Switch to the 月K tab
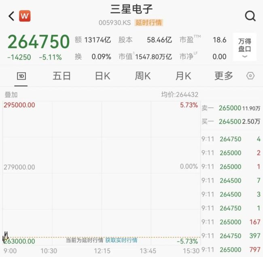Image resolution: width=263 pixels, height=257 pixels. click(183, 76)
